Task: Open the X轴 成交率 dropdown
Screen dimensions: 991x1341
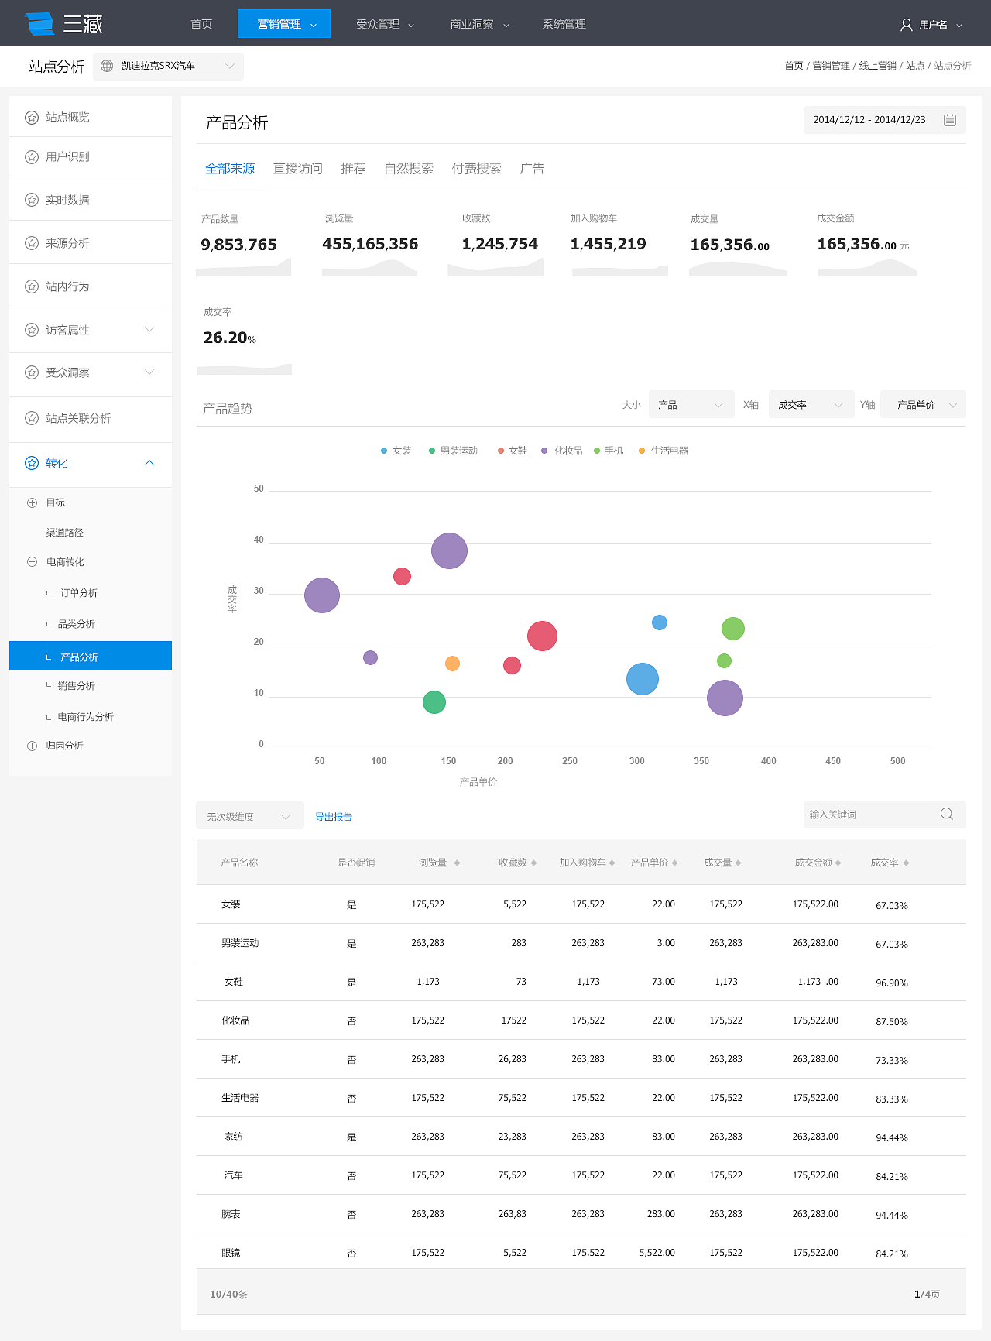Action: pyautogui.click(x=811, y=405)
